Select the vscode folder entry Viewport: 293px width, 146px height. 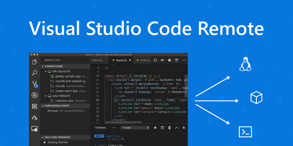click(x=65, y=86)
